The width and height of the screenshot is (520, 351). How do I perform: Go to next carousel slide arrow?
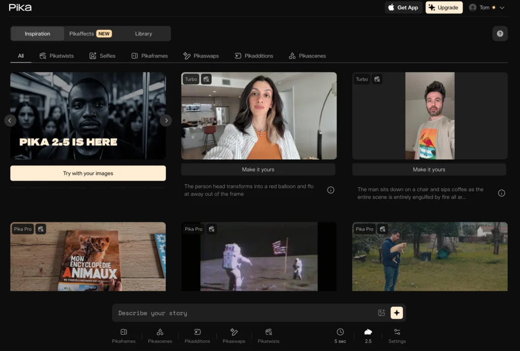(166, 120)
